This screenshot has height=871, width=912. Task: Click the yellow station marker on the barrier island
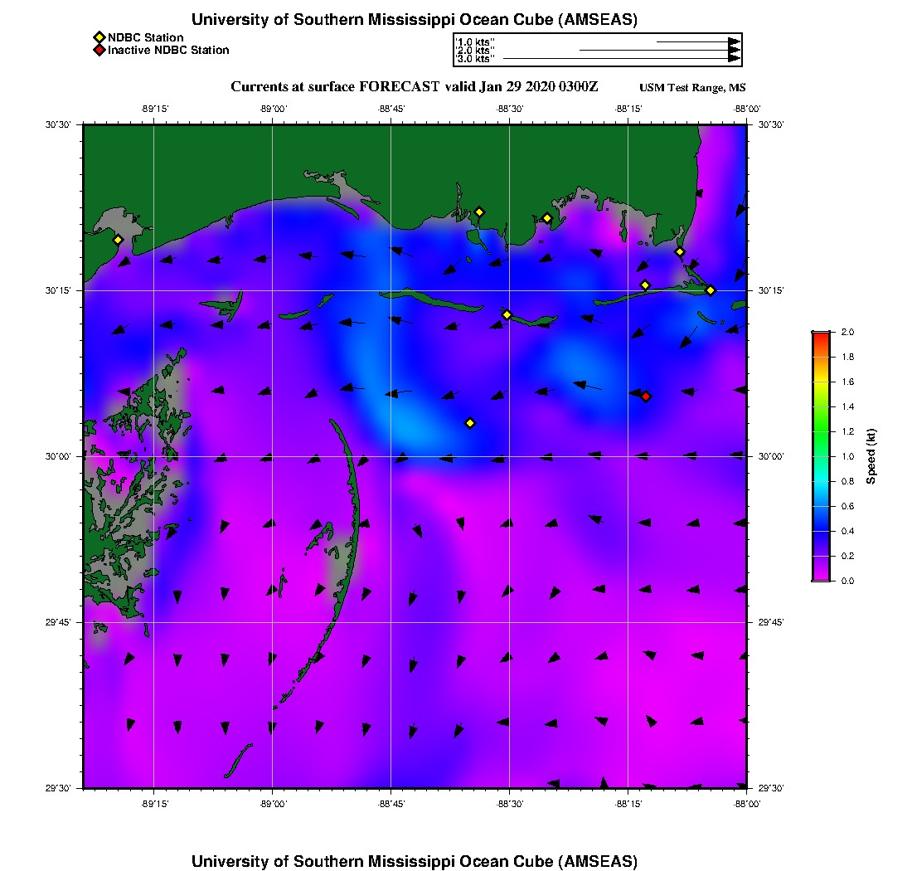pos(507,314)
